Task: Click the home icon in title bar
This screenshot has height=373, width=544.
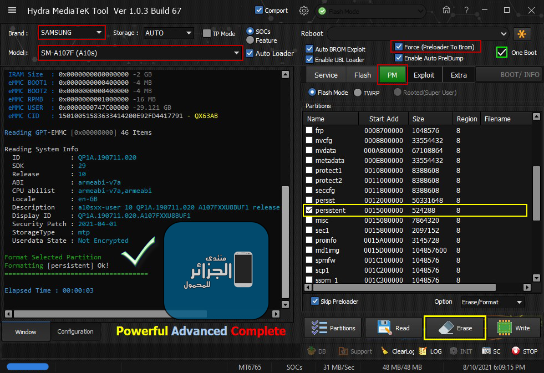Action: [x=446, y=11]
